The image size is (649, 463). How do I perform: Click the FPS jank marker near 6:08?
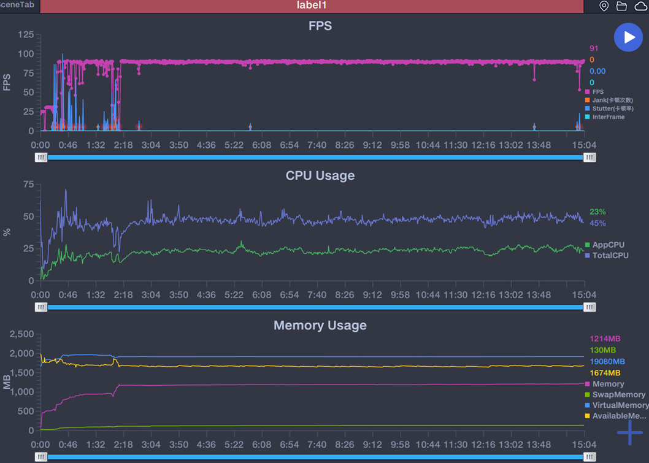250,126
